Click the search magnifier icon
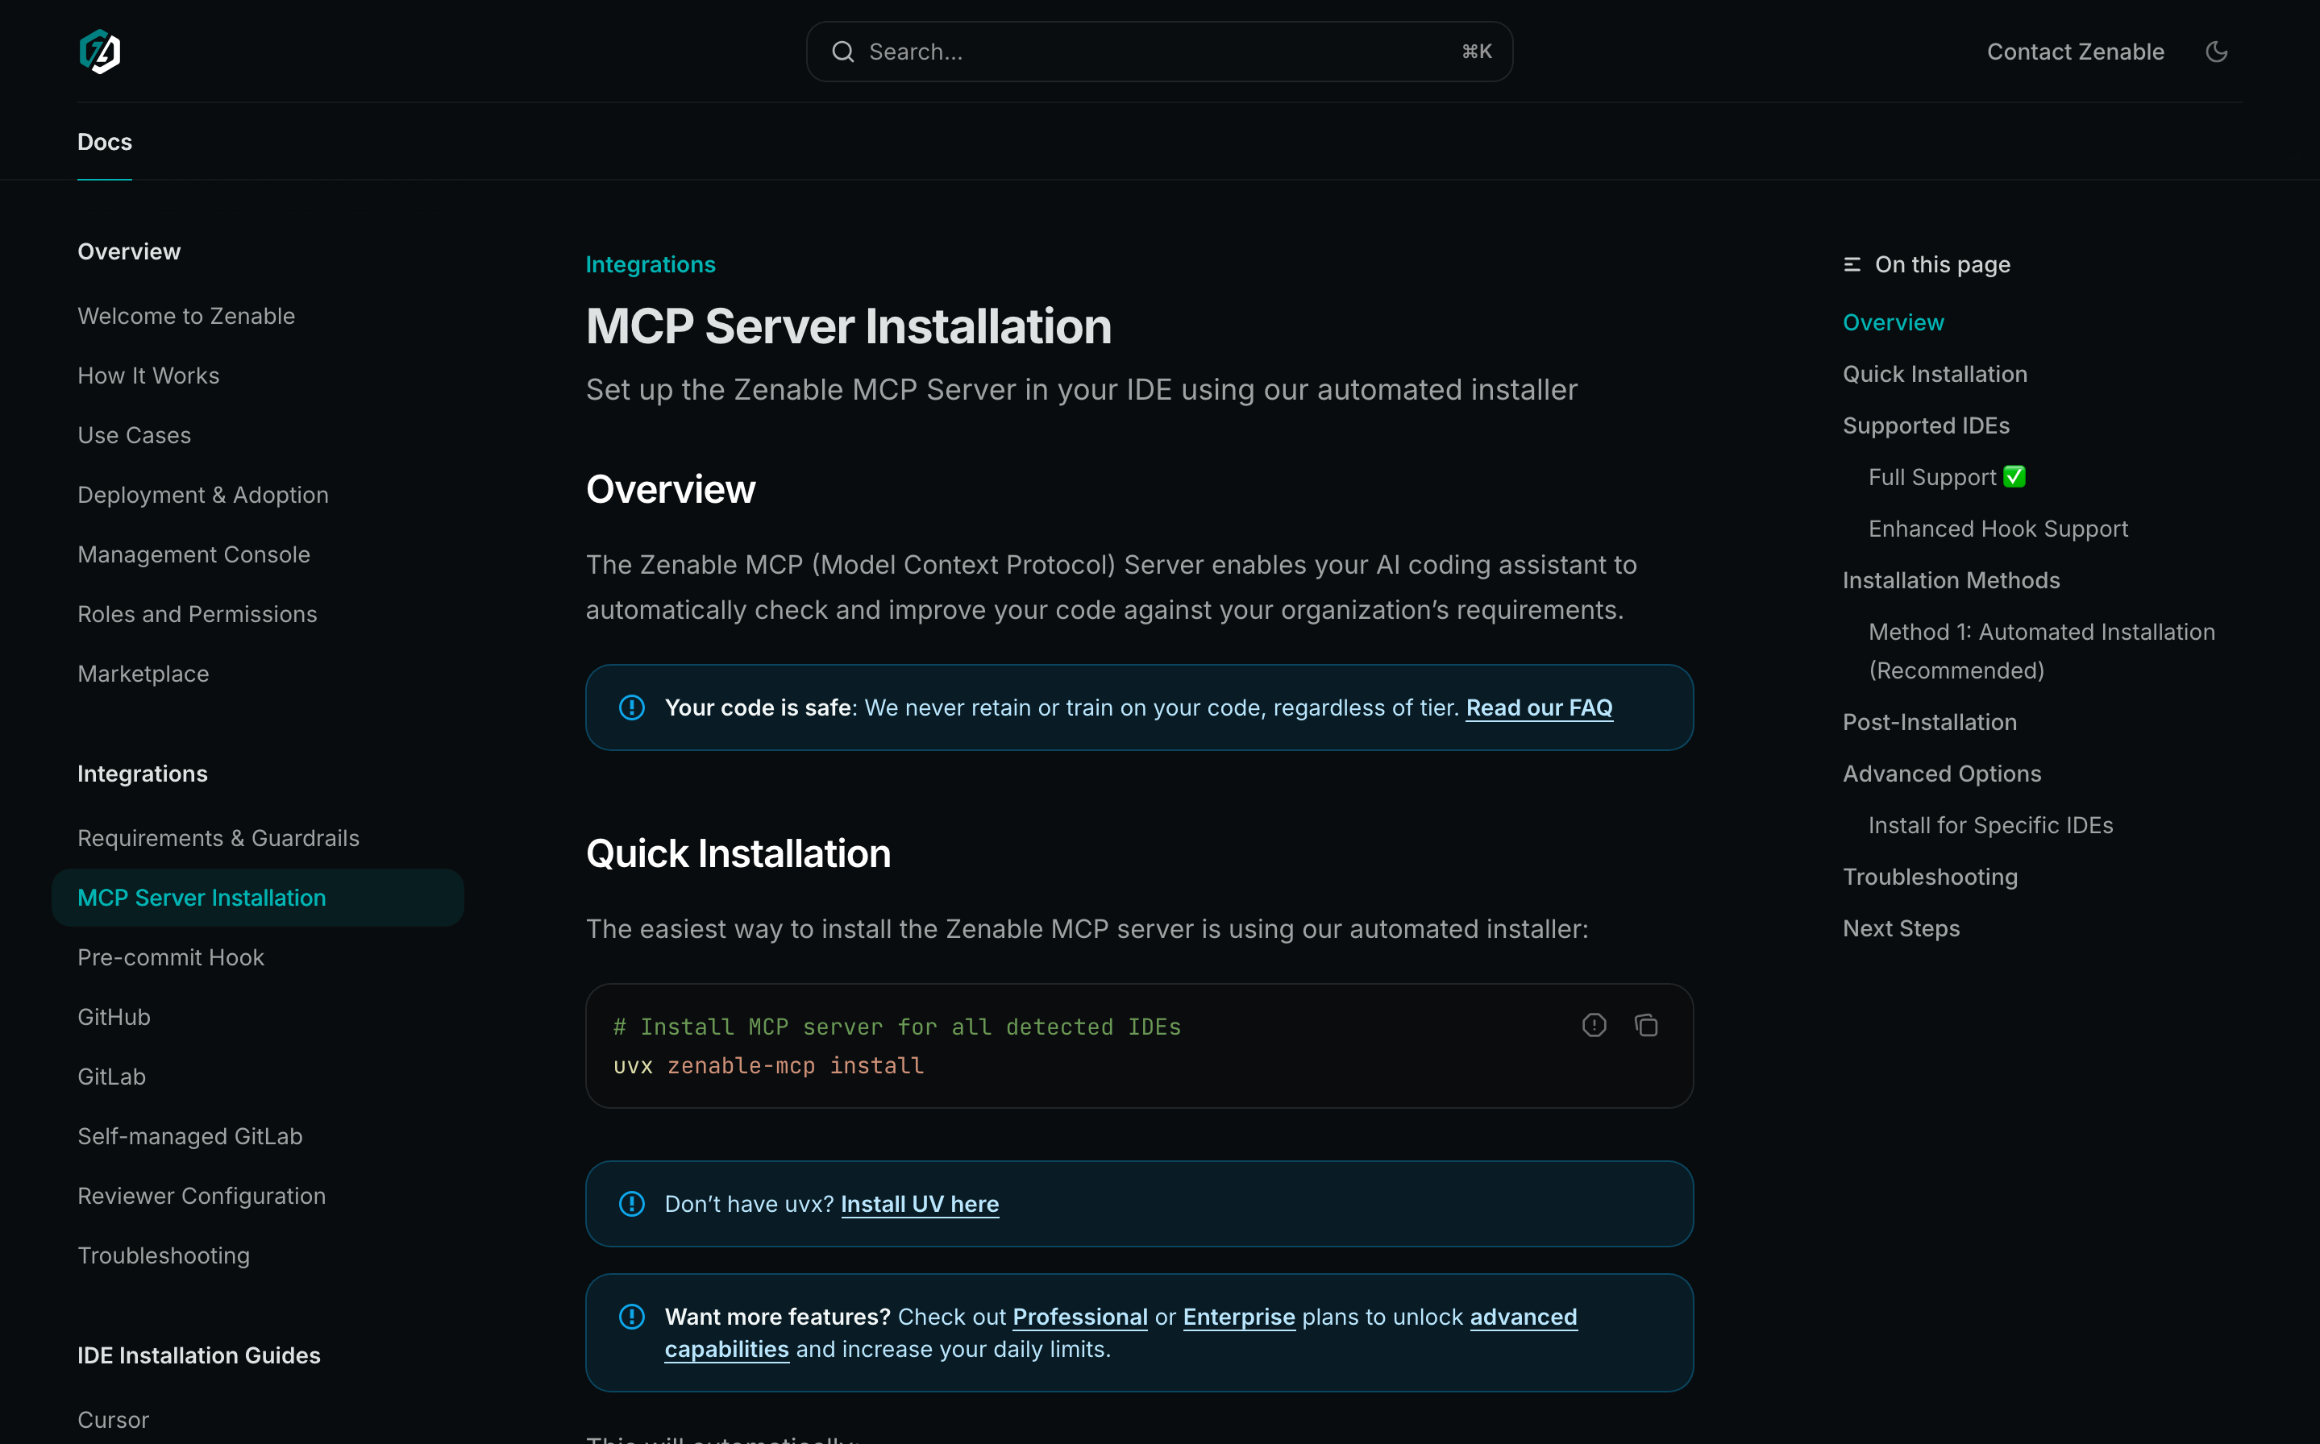Screen dimensions: 2320x1444 (842, 52)
